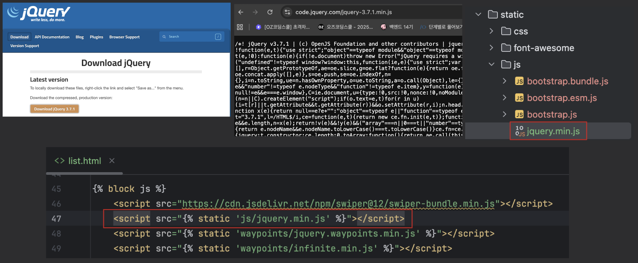Image resolution: width=638 pixels, height=263 pixels.
Task: Collapse the static folder chevron
Action: pos(478,14)
